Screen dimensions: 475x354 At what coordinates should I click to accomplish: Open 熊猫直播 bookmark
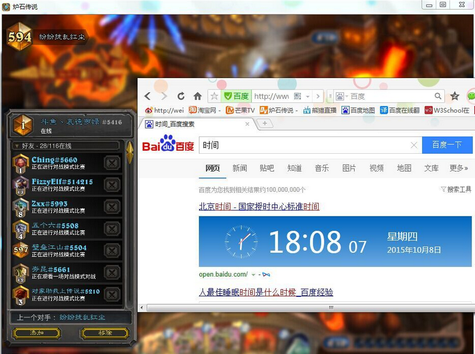(x=320, y=110)
